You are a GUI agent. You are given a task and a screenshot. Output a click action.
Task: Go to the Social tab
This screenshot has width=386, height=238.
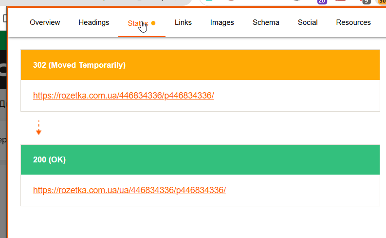tap(308, 22)
